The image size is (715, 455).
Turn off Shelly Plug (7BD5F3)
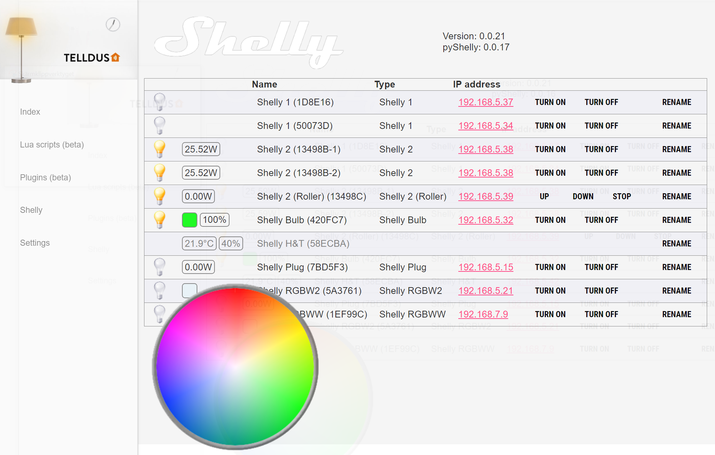pyautogui.click(x=601, y=267)
